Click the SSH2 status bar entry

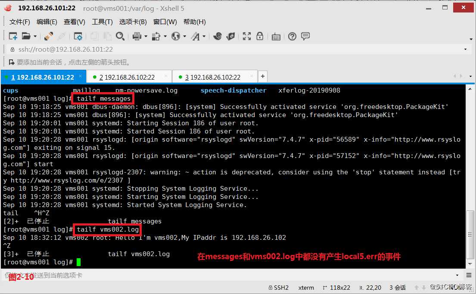[279, 288]
